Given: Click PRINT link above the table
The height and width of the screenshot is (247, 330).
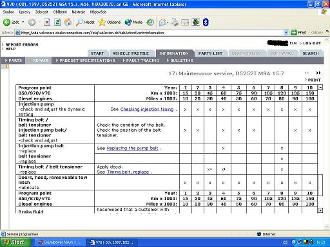Looking at the screenshot, I should coord(314,80).
